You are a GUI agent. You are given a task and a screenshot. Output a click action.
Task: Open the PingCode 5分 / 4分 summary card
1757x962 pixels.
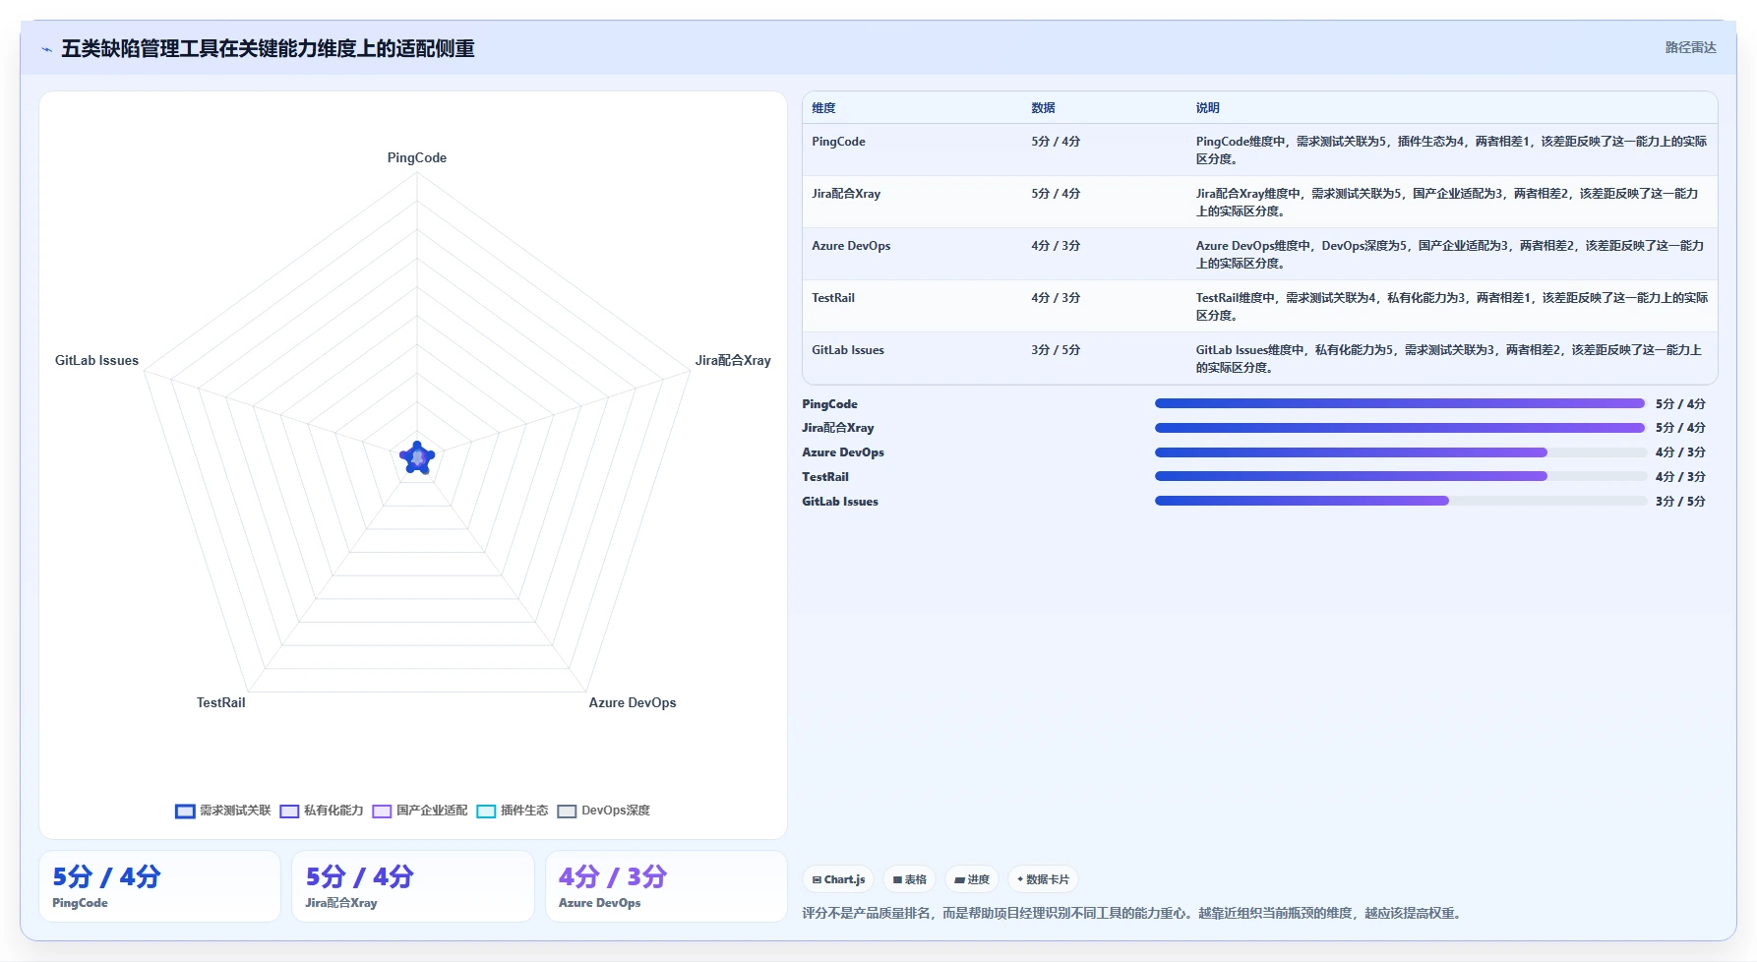[159, 886]
